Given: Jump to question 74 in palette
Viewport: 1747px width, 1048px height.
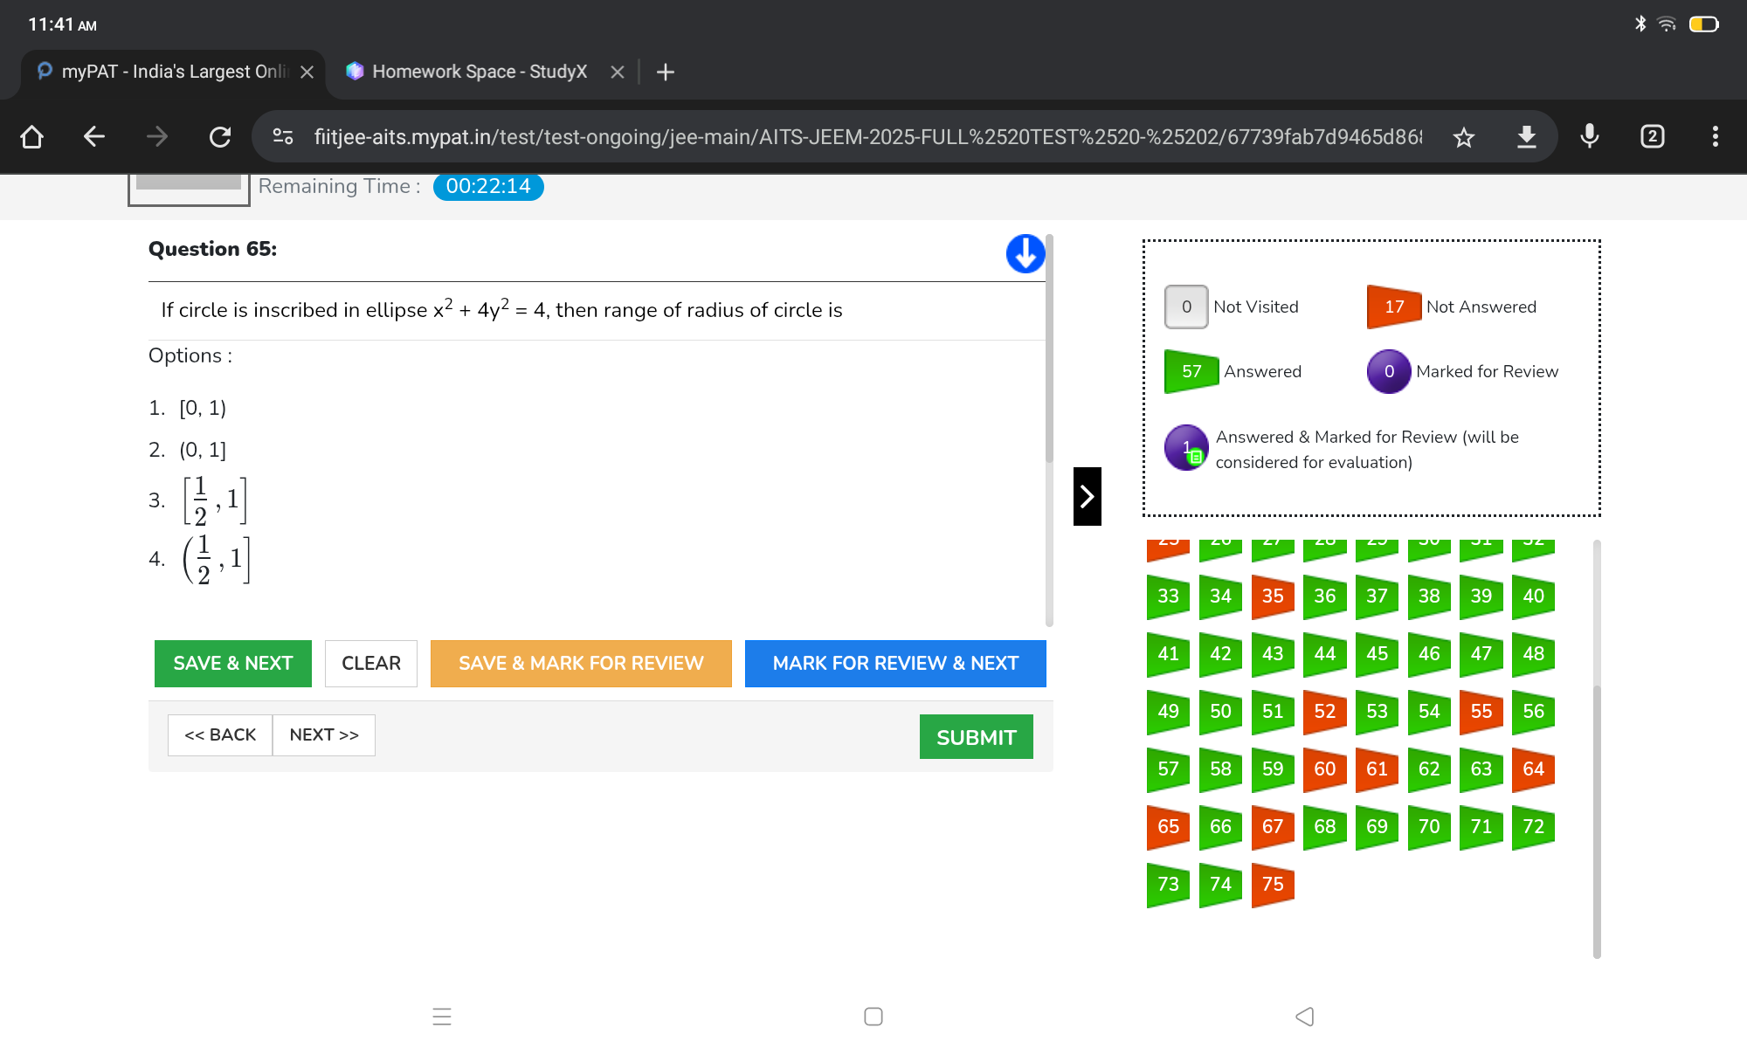Looking at the screenshot, I should (x=1220, y=885).
